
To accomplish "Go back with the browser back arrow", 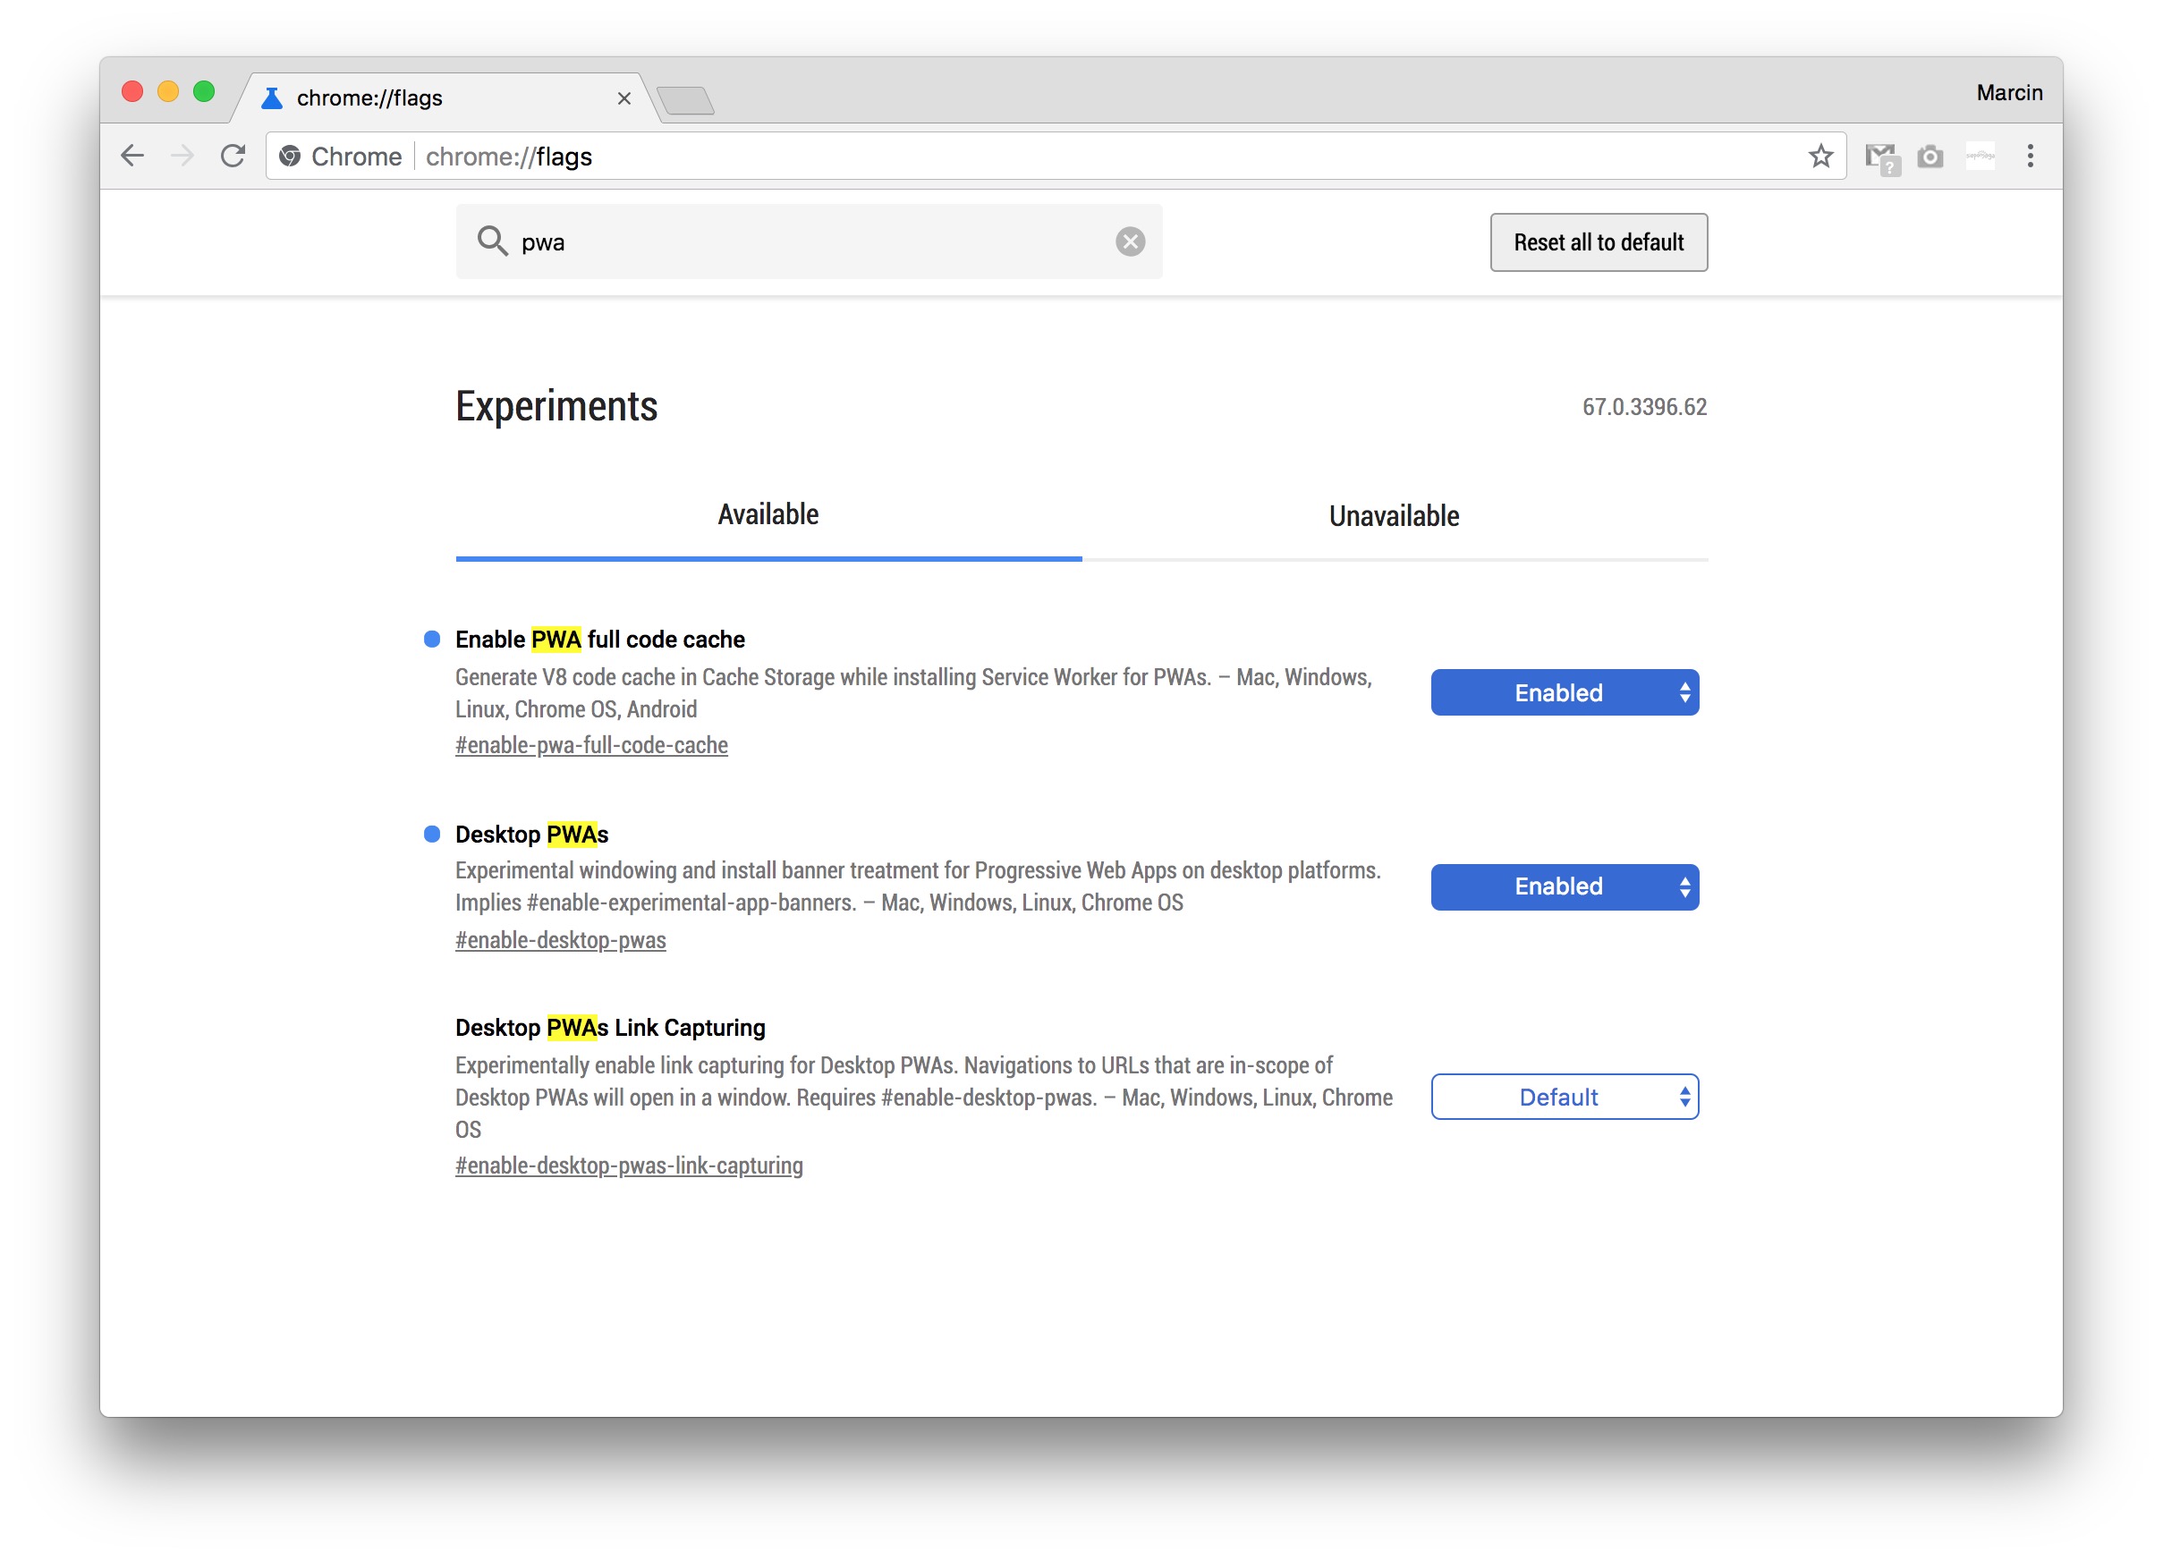I will coord(132,156).
